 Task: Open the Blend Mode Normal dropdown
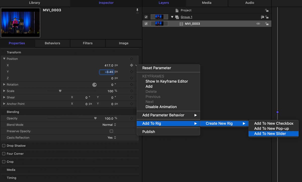click(x=109, y=125)
